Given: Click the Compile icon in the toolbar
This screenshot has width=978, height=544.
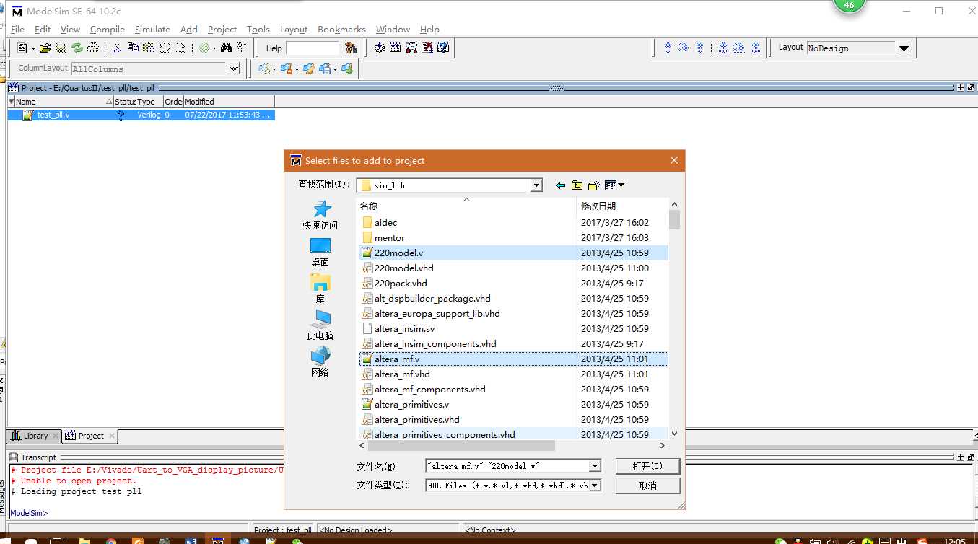Looking at the screenshot, I should click(380, 48).
